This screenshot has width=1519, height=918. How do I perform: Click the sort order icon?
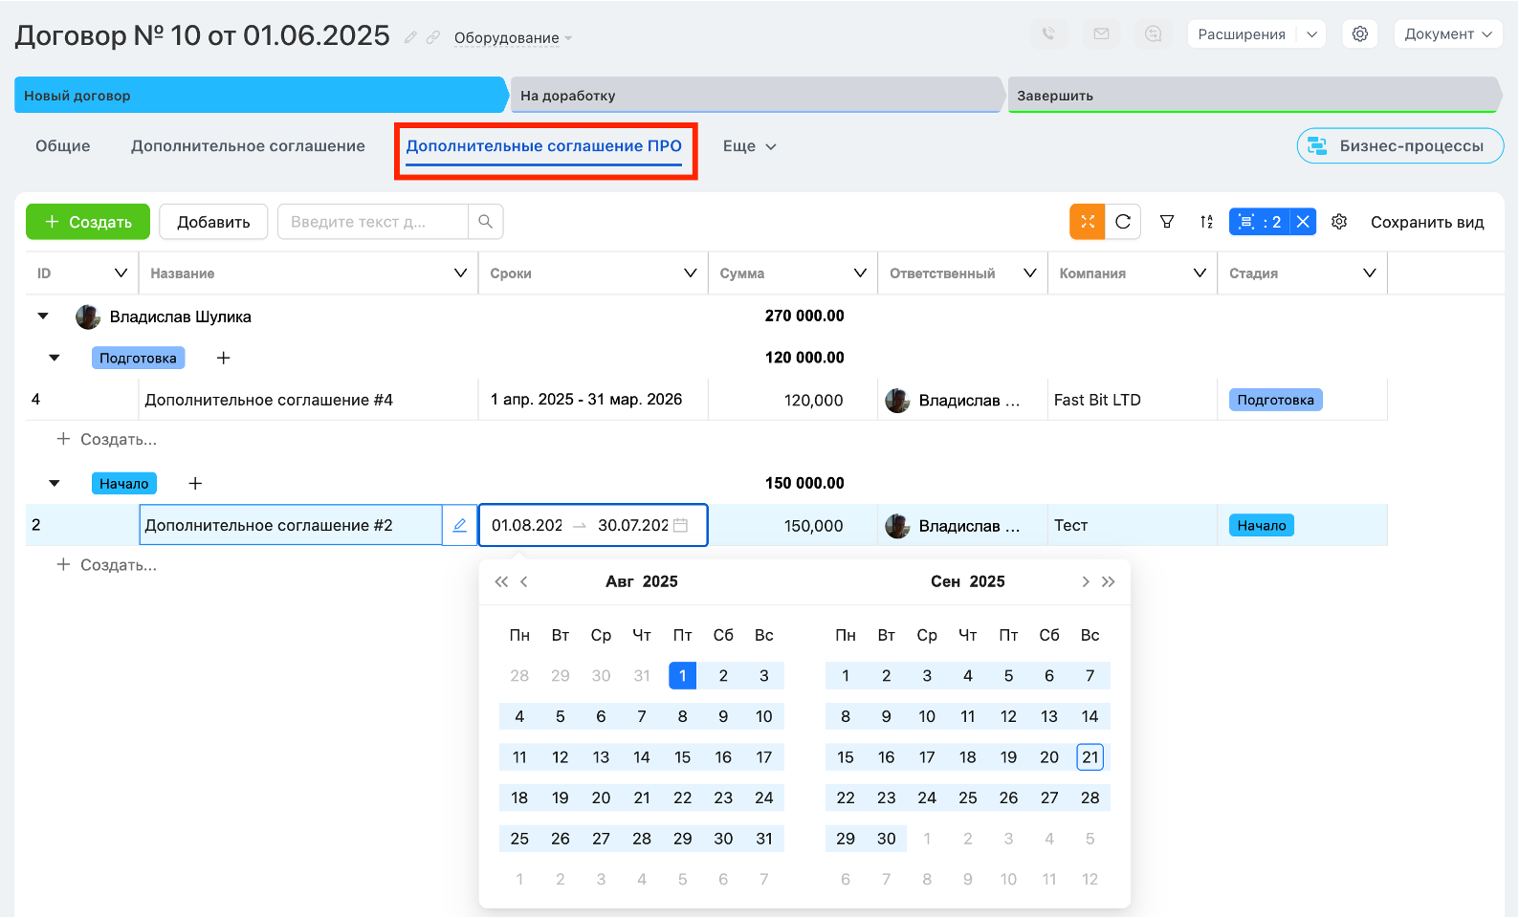tap(1206, 222)
